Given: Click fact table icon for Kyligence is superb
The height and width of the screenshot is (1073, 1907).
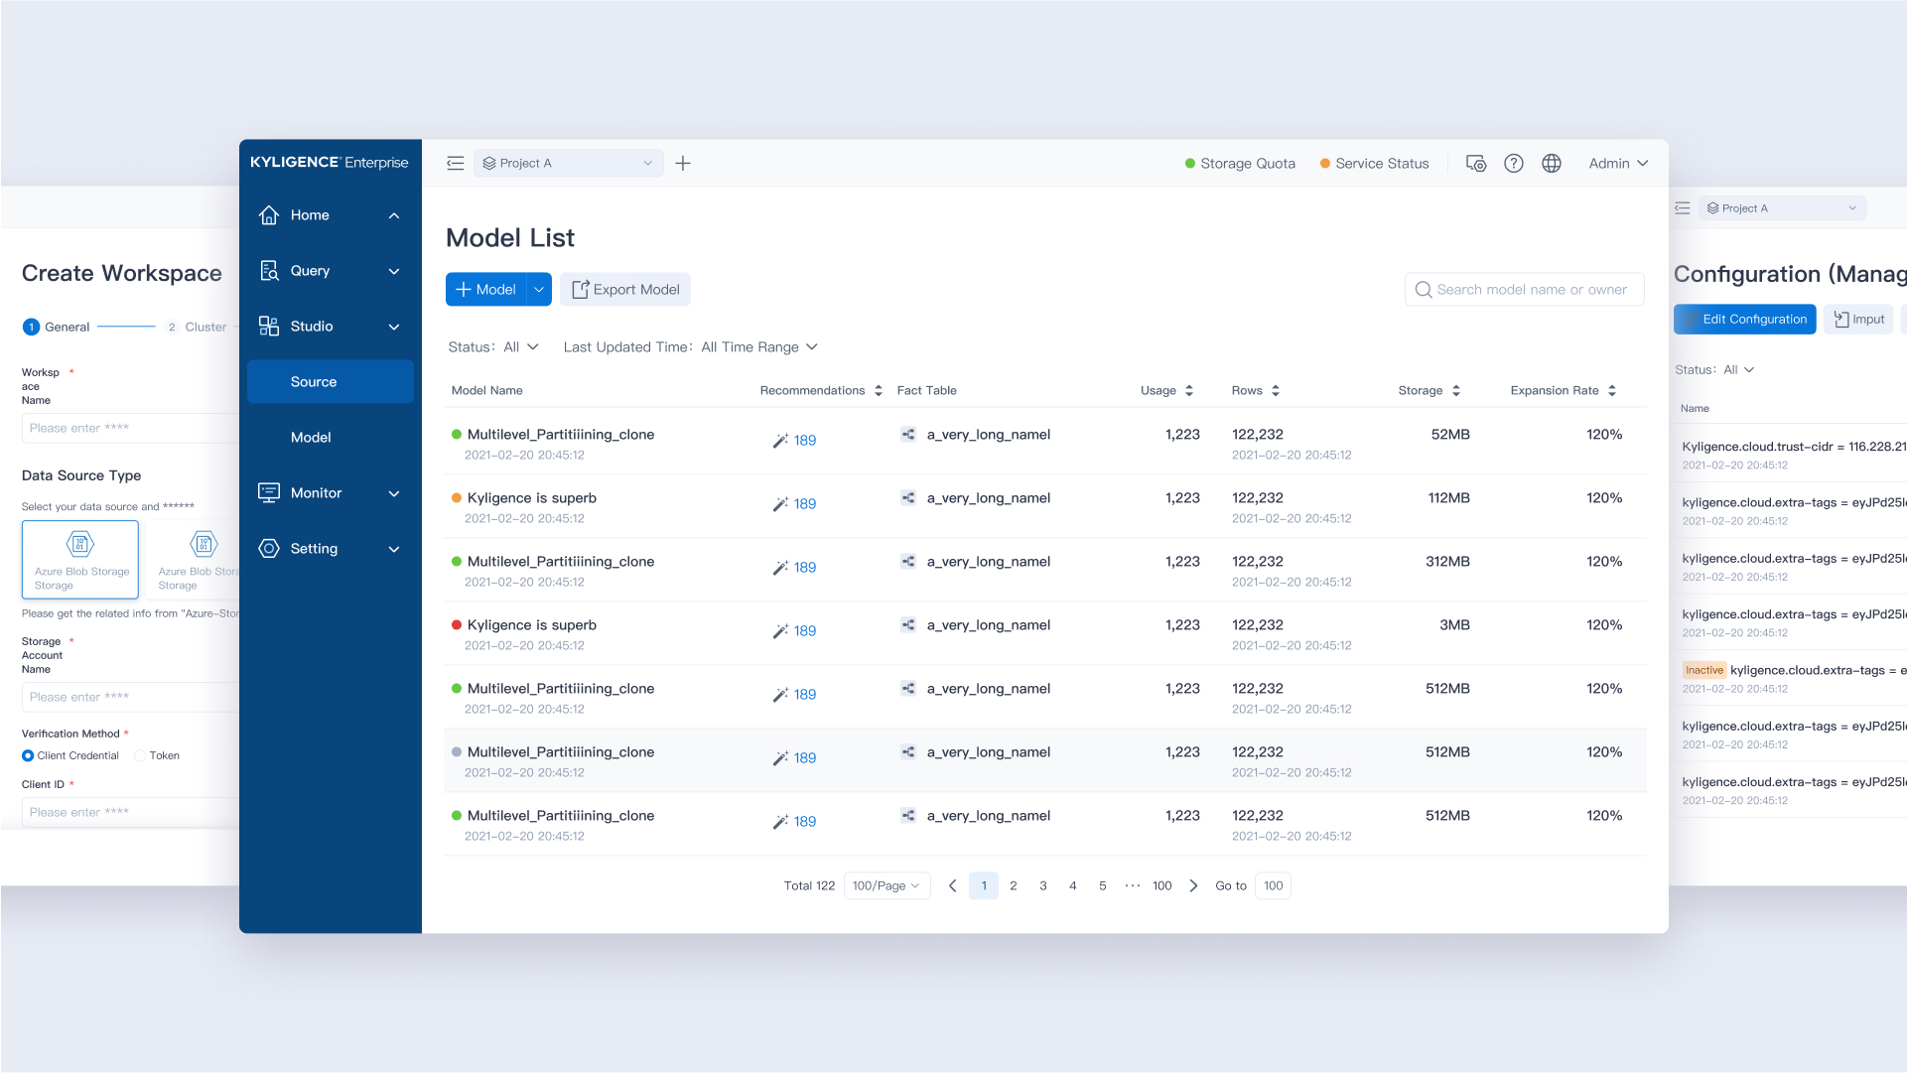Looking at the screenshot, I should click(x=908, y=498).
